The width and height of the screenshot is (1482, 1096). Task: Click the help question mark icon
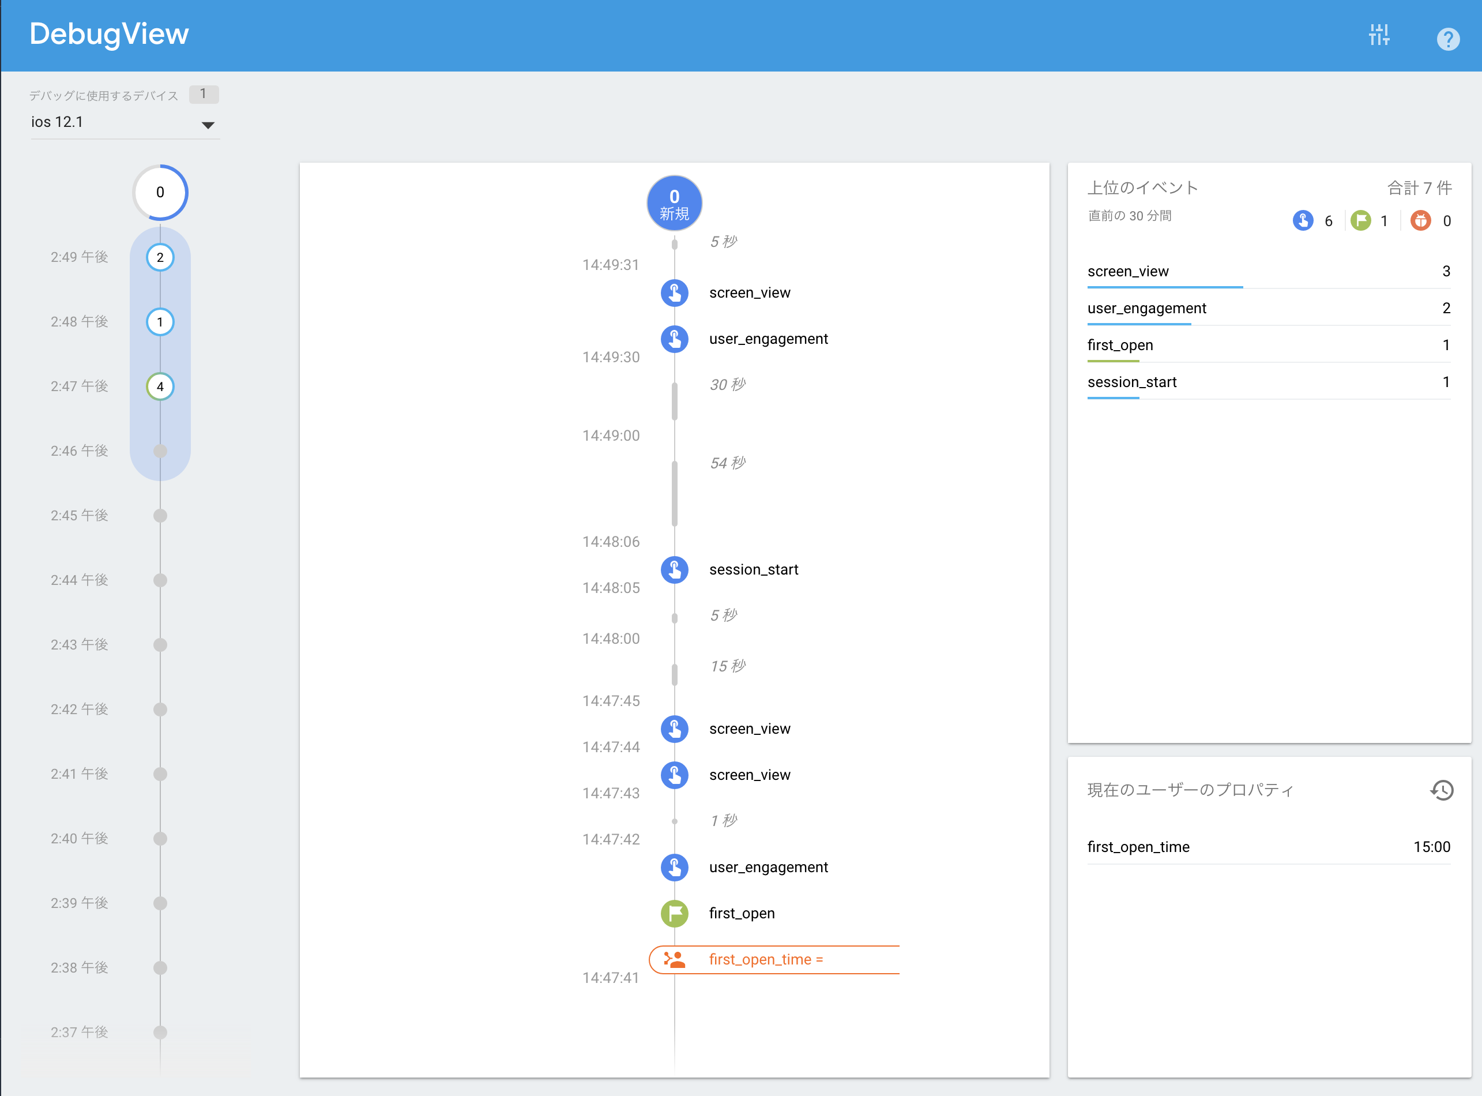click(x=1448, y=39)
